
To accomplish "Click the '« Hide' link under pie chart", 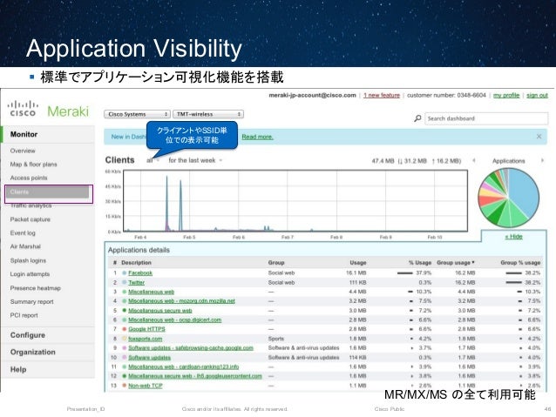I will 513,237.
